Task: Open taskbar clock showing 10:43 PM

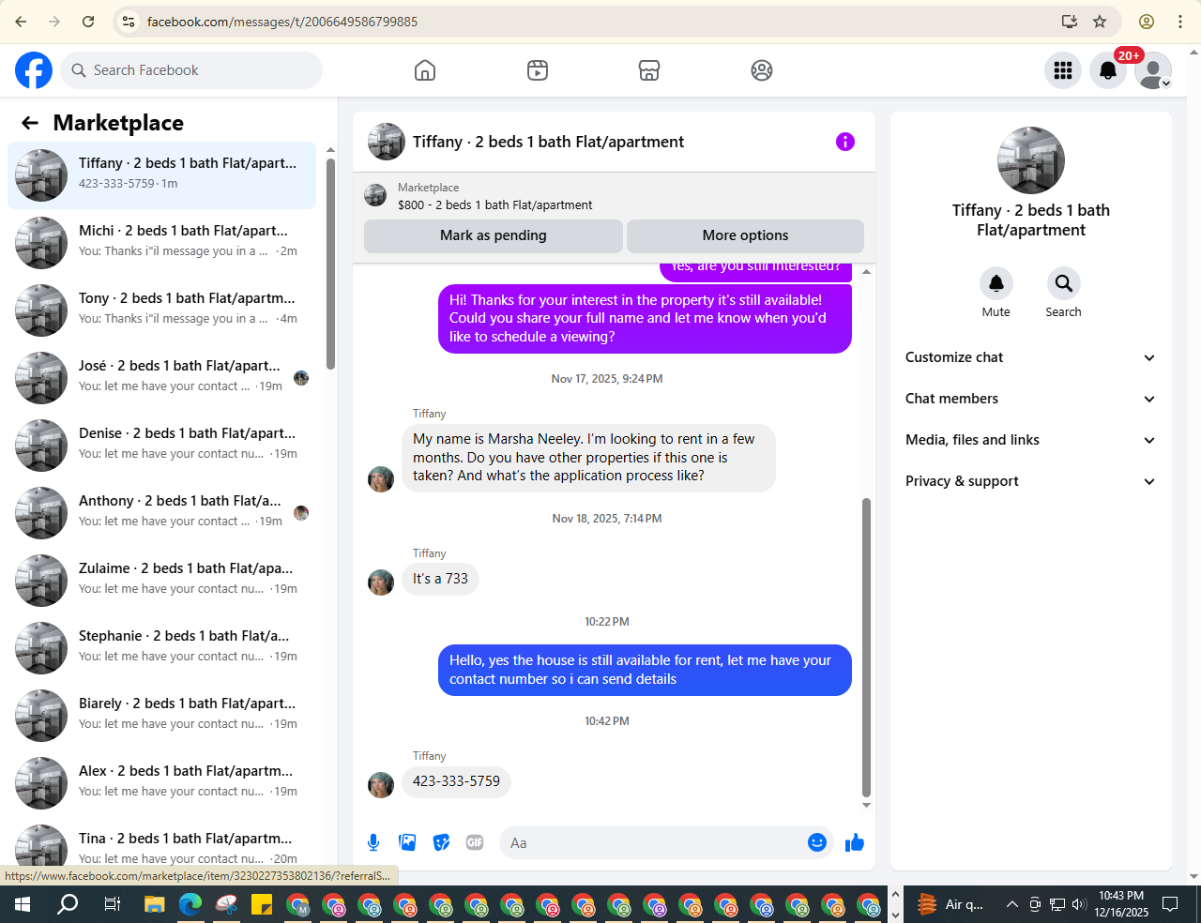Action: 1121,904
